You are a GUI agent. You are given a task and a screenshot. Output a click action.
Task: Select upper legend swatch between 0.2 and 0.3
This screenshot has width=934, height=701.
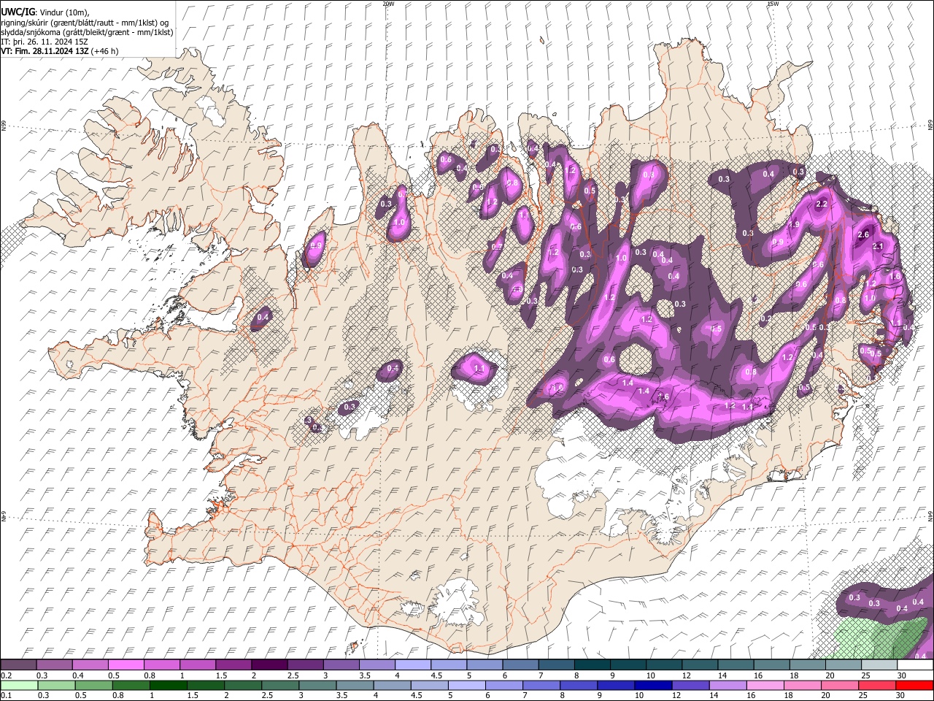point(20,664)
